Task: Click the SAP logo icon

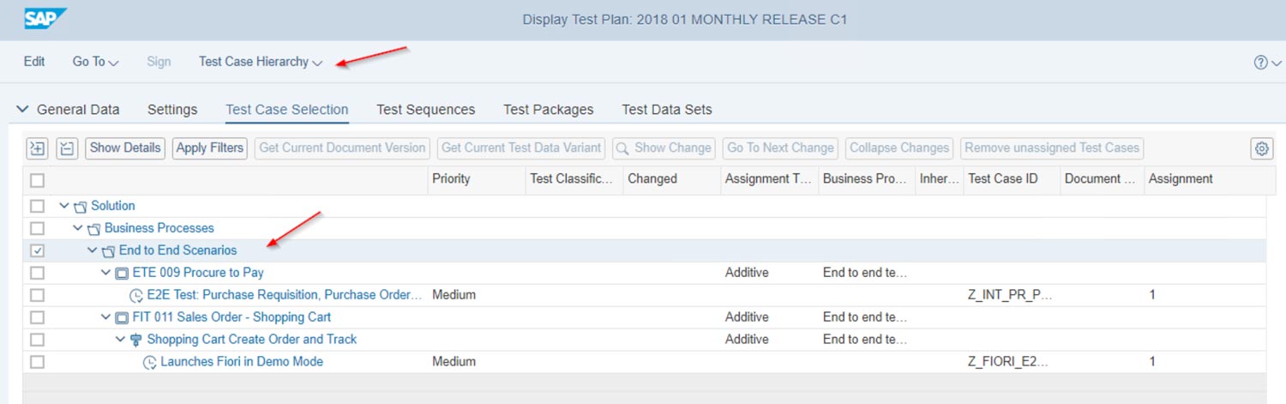Action: tap(45, 19)
